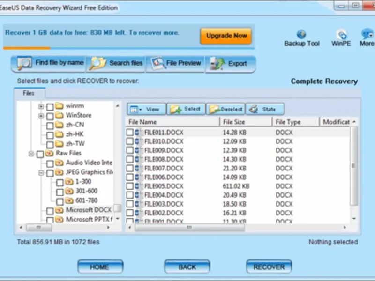
Task: Collapse the JPEG Graphics file node
Action: (41, 173)
